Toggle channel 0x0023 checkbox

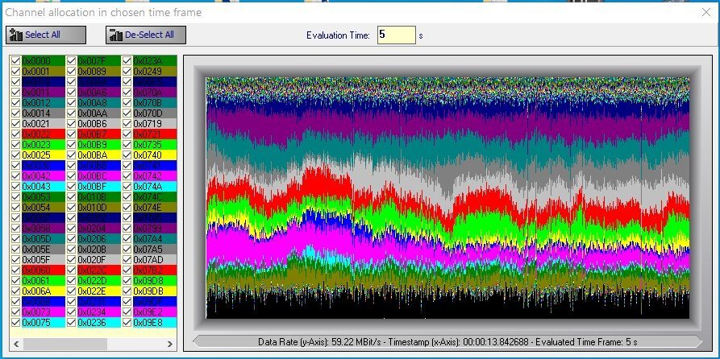click(x=15, y=144)
